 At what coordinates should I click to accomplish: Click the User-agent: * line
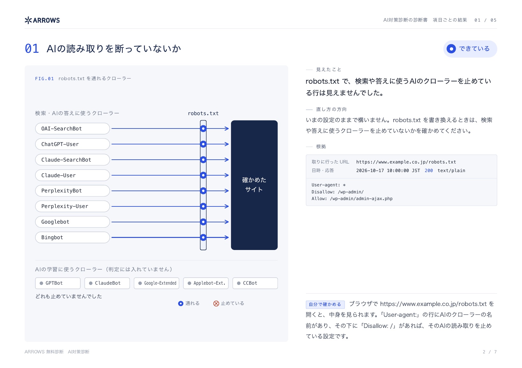tap(329, 185)
